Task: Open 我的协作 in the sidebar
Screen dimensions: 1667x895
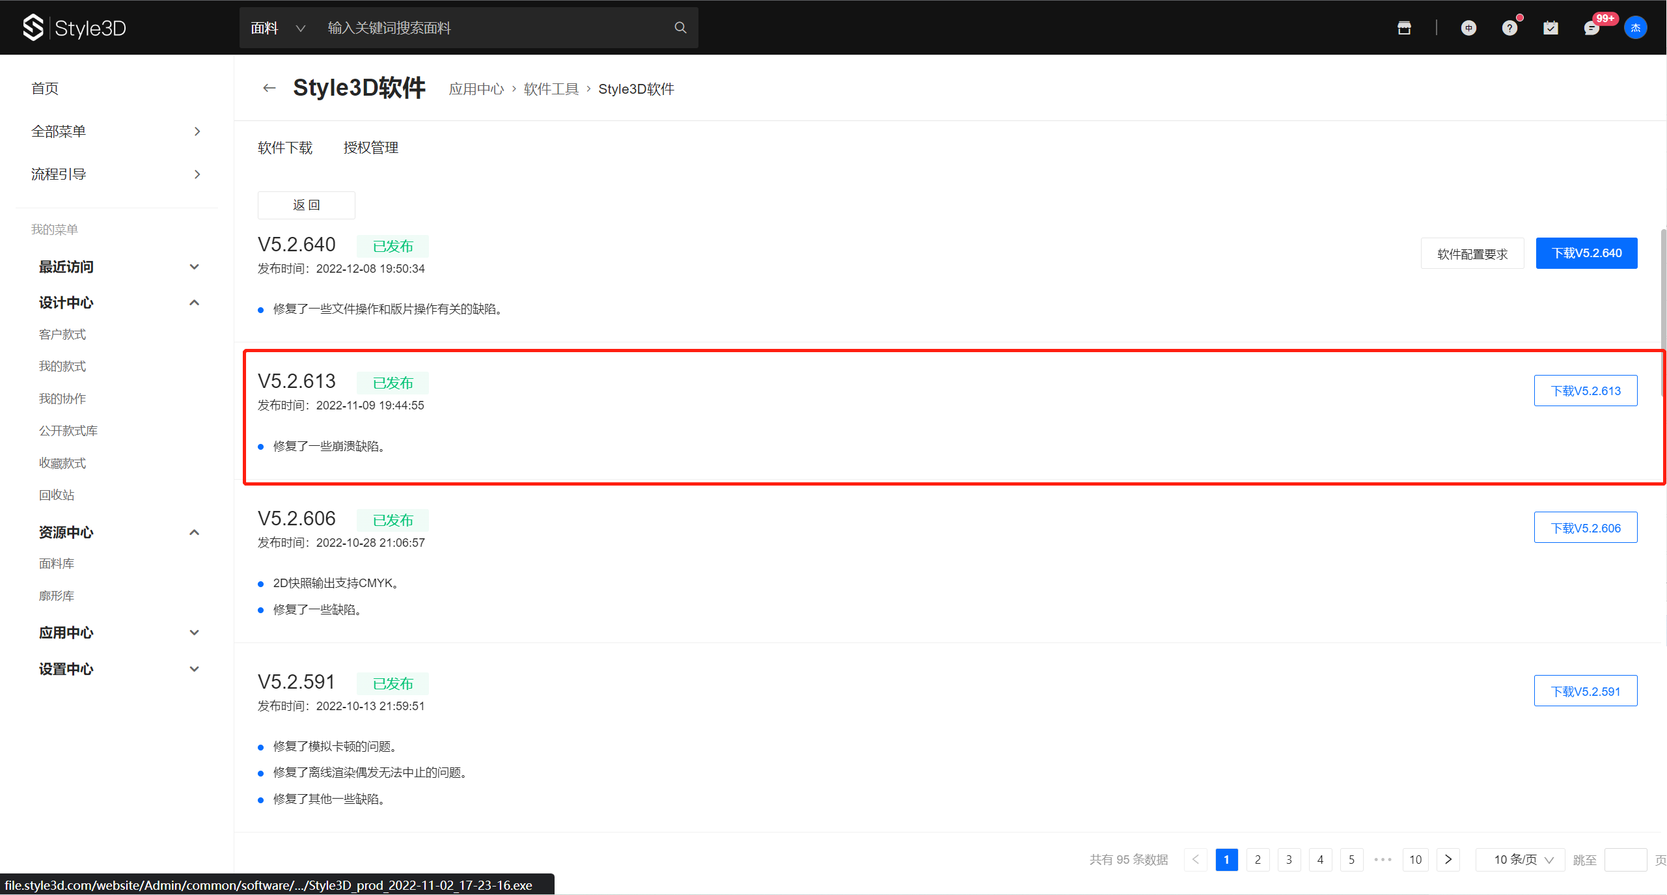Action: [62, 399]
